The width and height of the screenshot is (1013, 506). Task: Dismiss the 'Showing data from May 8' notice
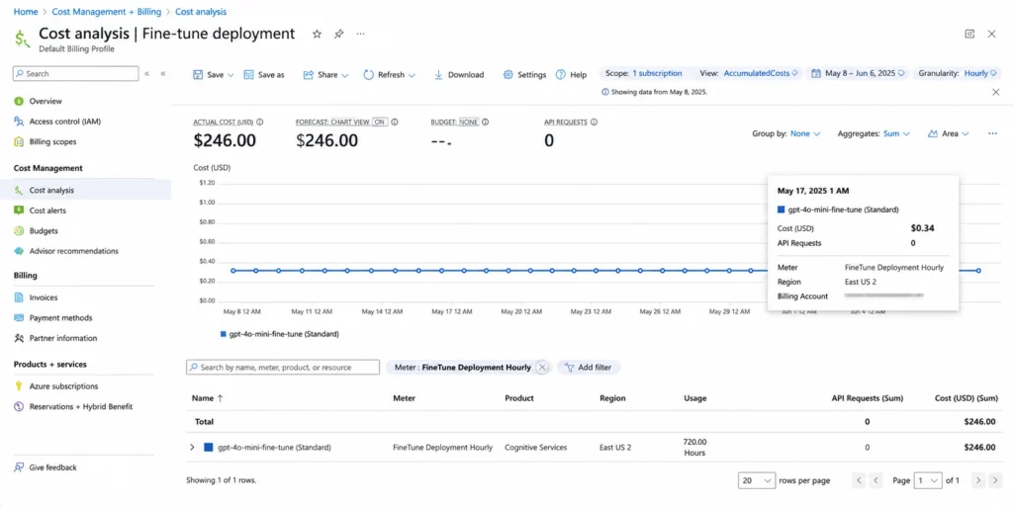[995, 92]
